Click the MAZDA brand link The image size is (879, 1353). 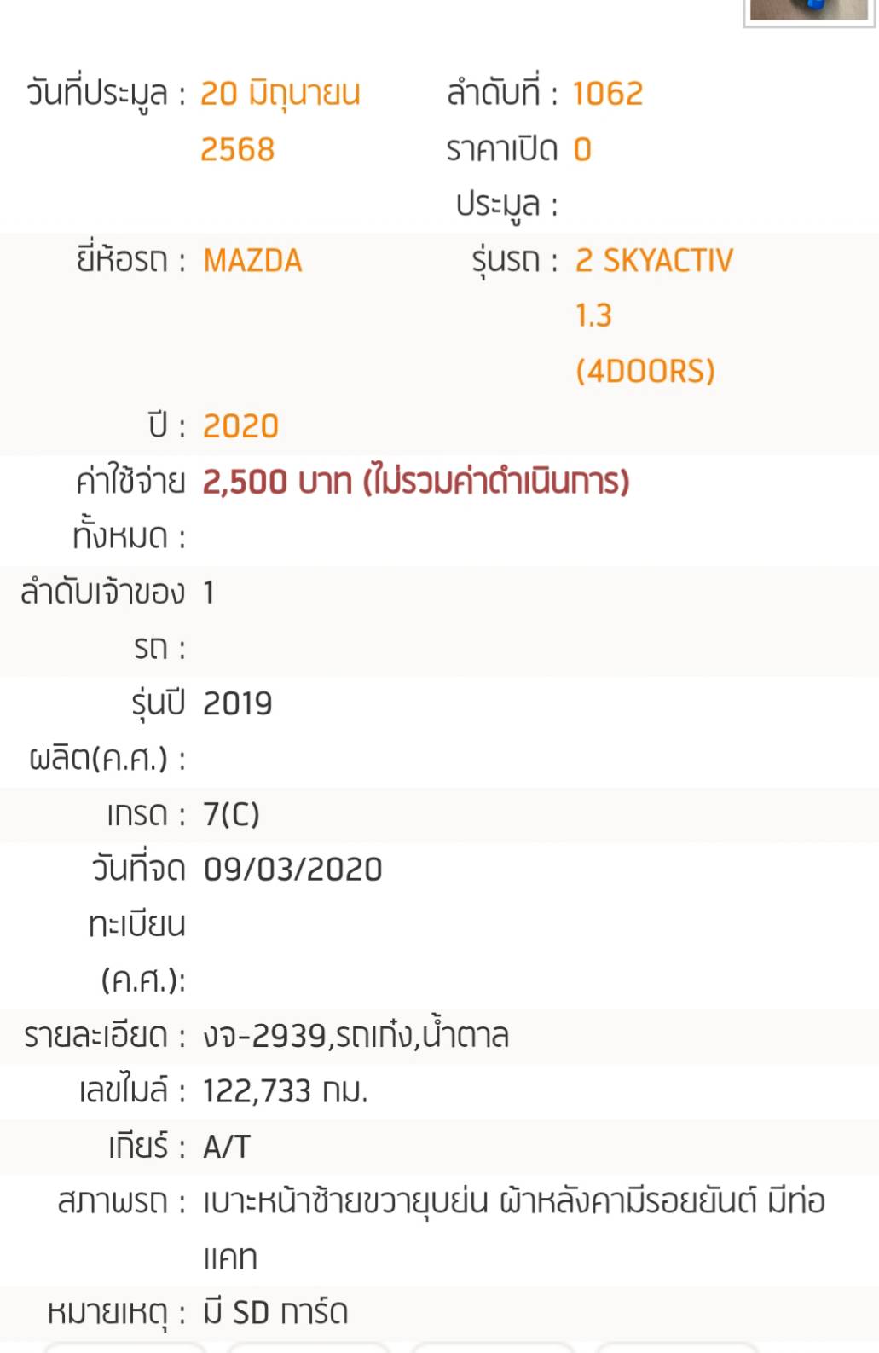[252, 261]
